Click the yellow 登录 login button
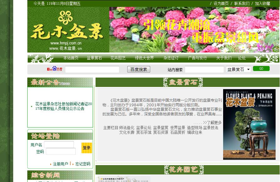This screenshot has width=280, height=182. click(x=87, y=148)
